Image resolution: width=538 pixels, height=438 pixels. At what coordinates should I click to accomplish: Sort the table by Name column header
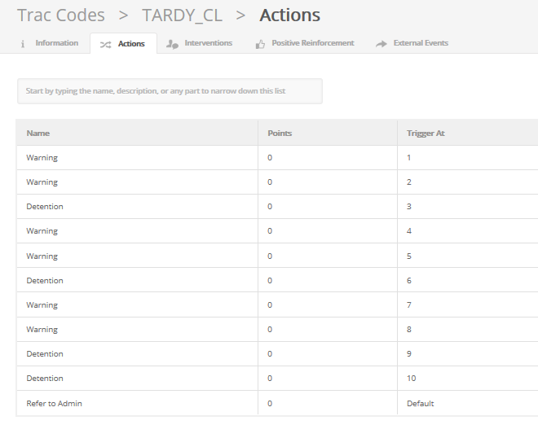pyautogui.click(x=38, y=133)
